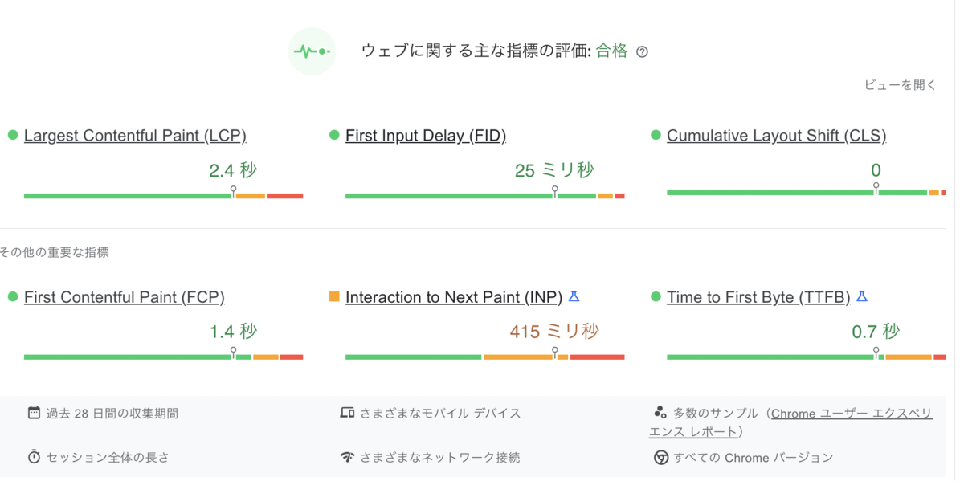
Task: Open the First Input Delay (FID) link
Action: tap(426, 136)
